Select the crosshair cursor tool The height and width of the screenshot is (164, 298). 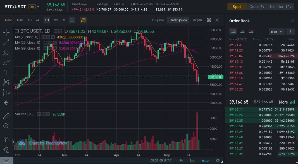6,33
